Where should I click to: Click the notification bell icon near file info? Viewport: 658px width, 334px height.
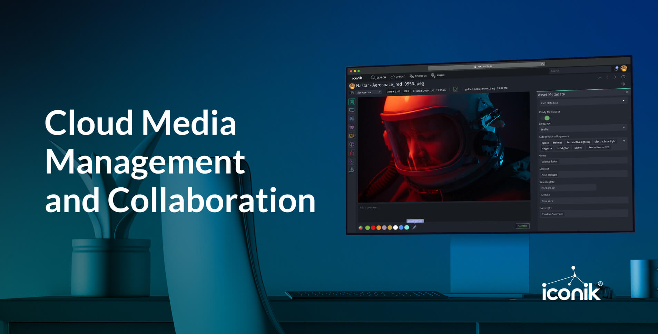point(456,90)
